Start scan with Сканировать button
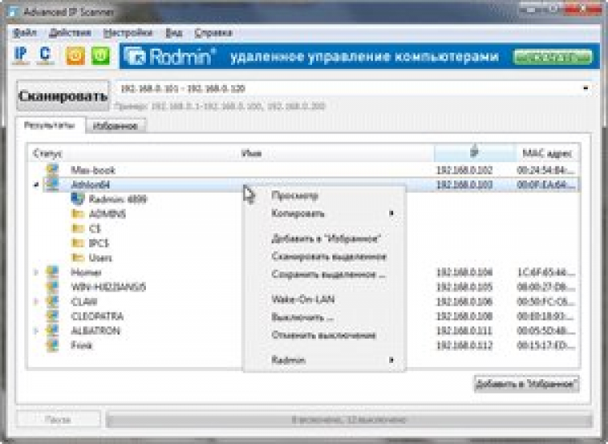608x444 pixels. tap(62, 96)
